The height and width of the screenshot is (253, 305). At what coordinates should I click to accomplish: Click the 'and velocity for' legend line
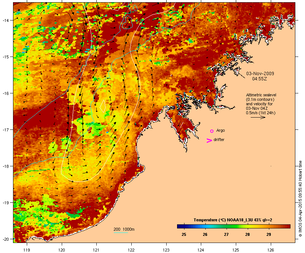tap(259, 104)
